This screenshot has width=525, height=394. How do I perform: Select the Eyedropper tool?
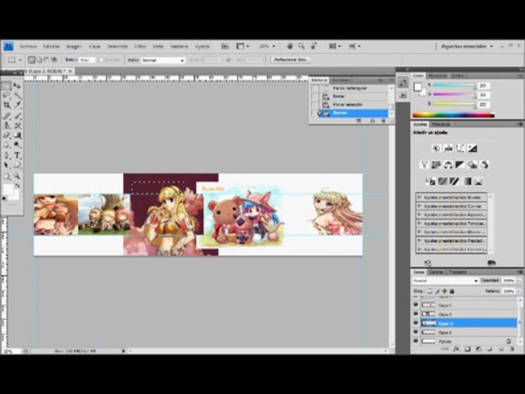click(x=17, y=105)
